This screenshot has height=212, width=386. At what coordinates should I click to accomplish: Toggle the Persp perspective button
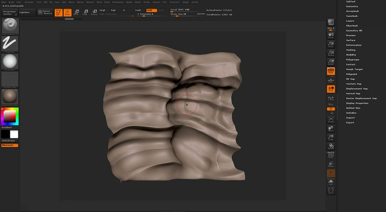click(x=331, y=71)
